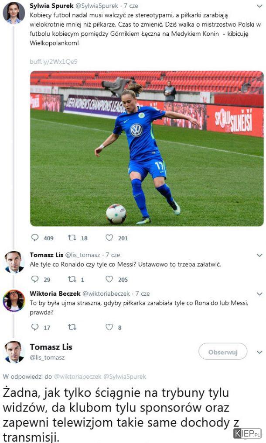
Task: Follow Tomasz Lis with the Obserwuj button
Action: click(x=223, y=352)
